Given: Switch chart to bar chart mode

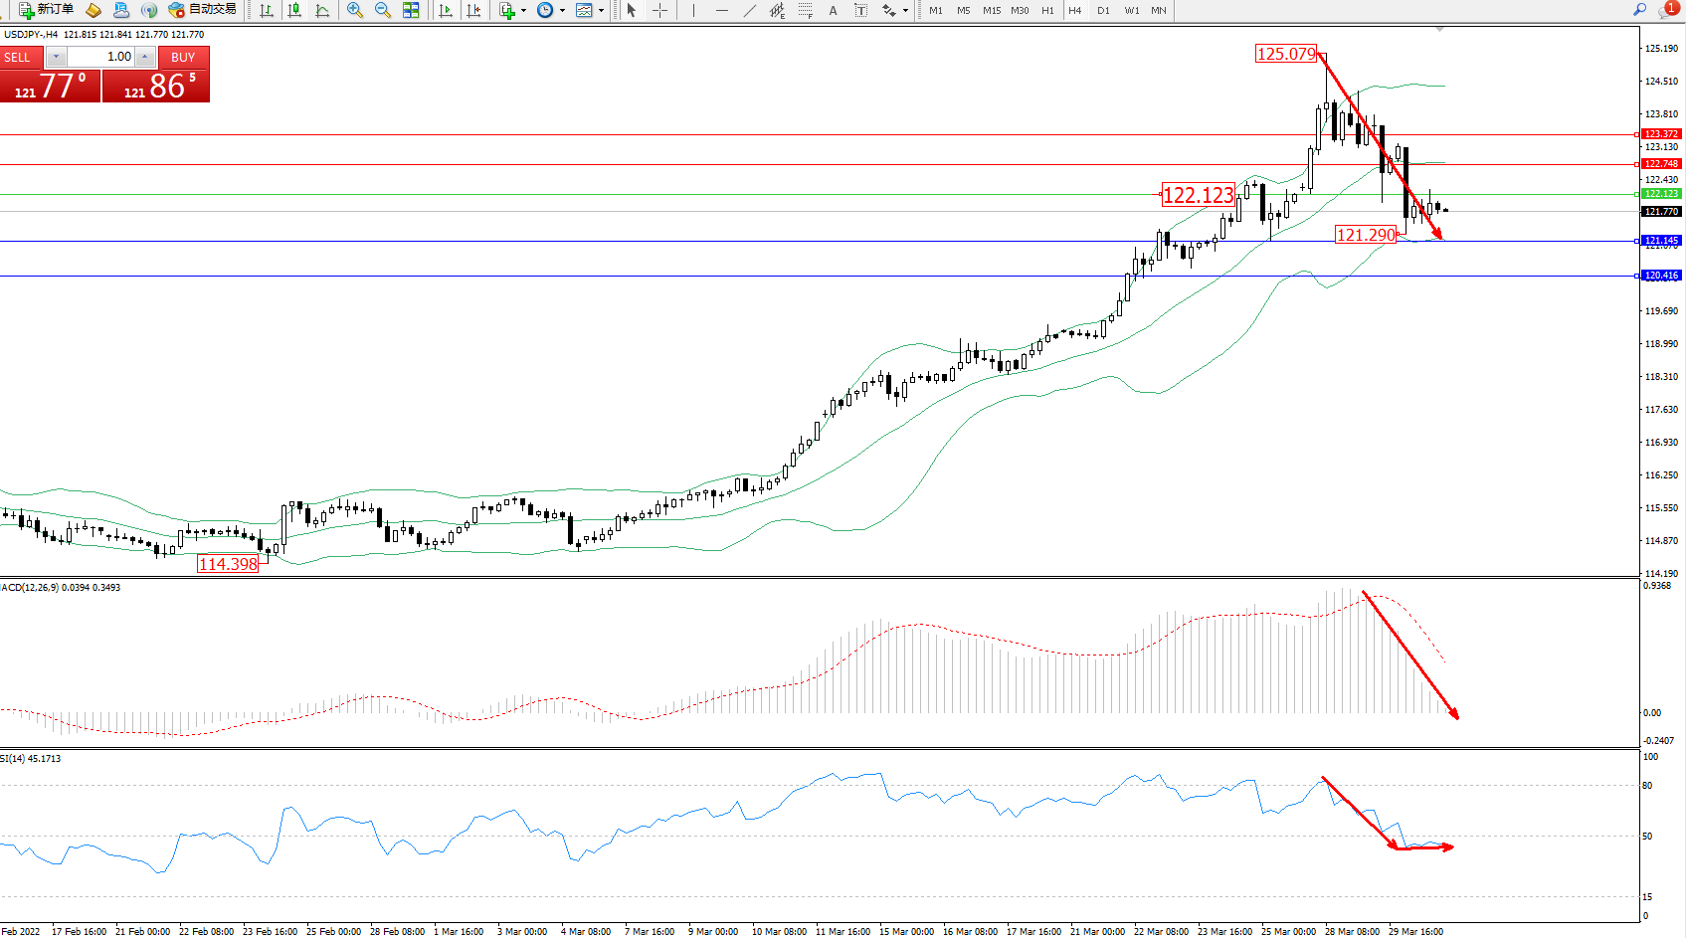Looking at the screenshot, I should coord(267,10).
